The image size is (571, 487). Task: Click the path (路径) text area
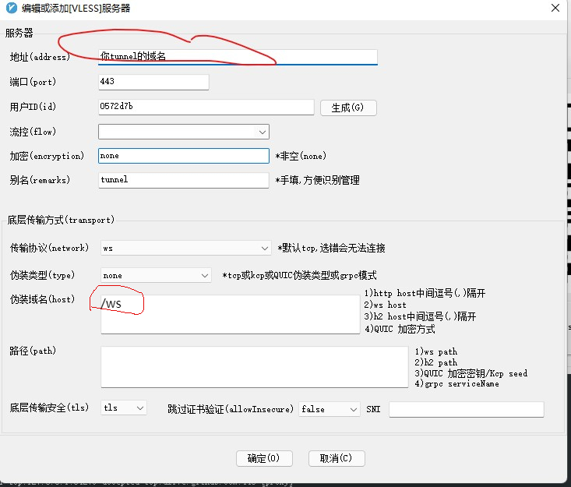coord(254,366)
